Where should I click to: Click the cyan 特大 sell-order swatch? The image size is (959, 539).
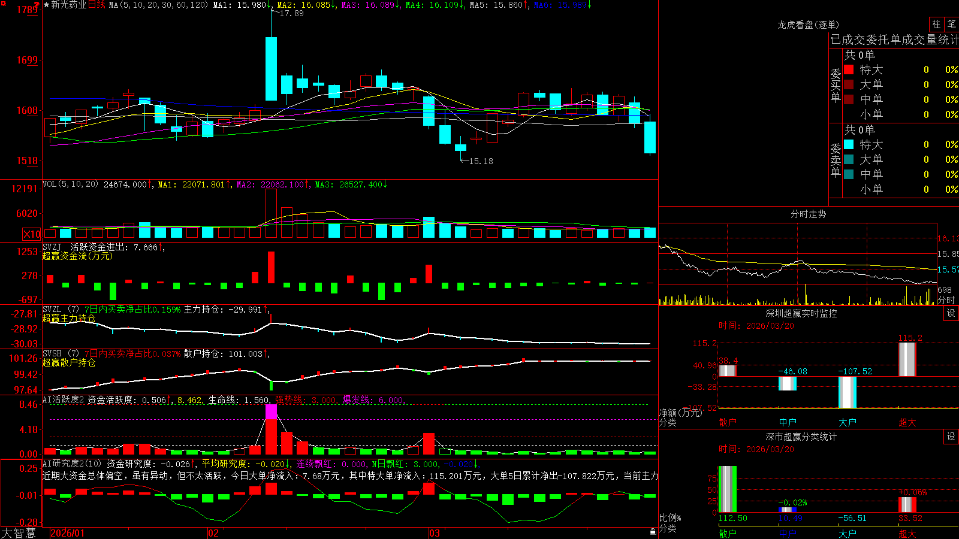coord(849,144)
